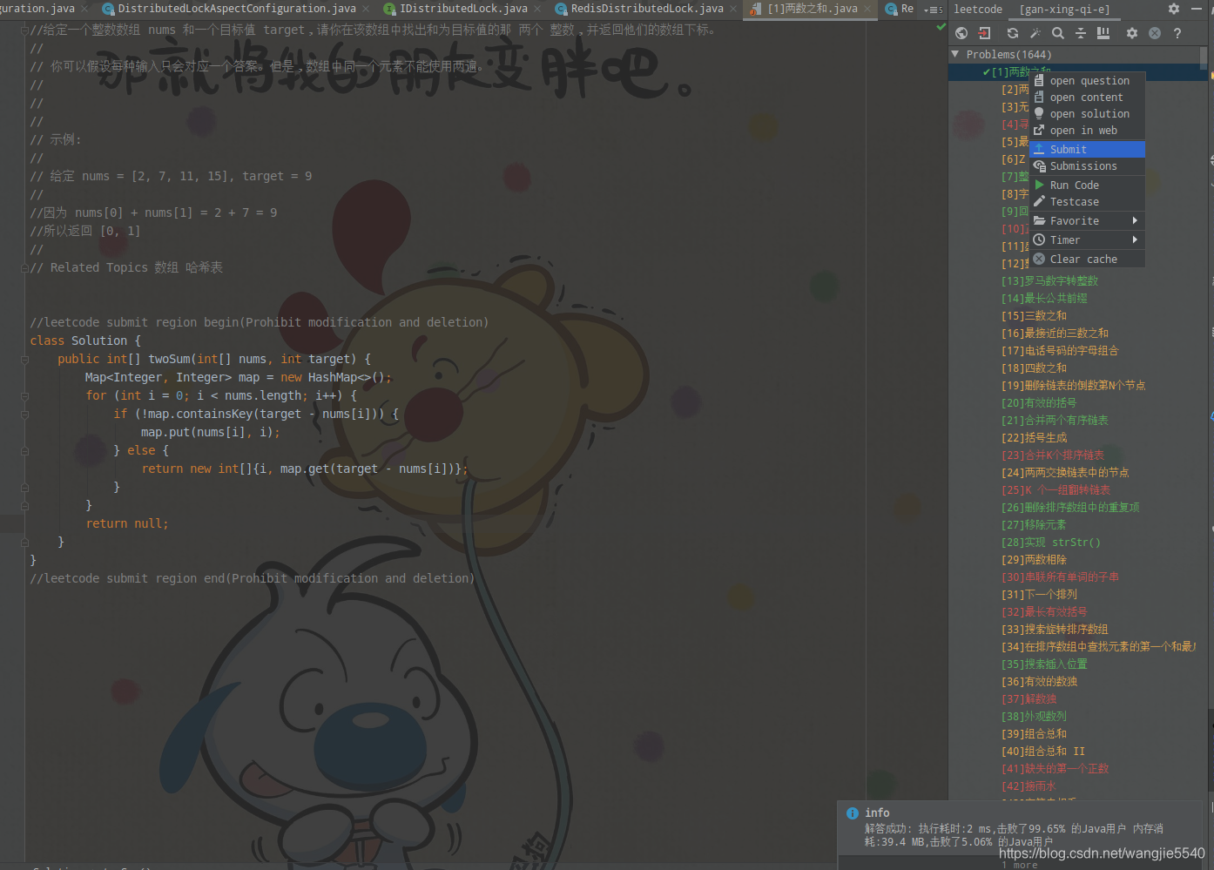Viewport: 1214px width, 870px height.
Task: Choose open in web menu item
Action: [x=1088, y=131]
